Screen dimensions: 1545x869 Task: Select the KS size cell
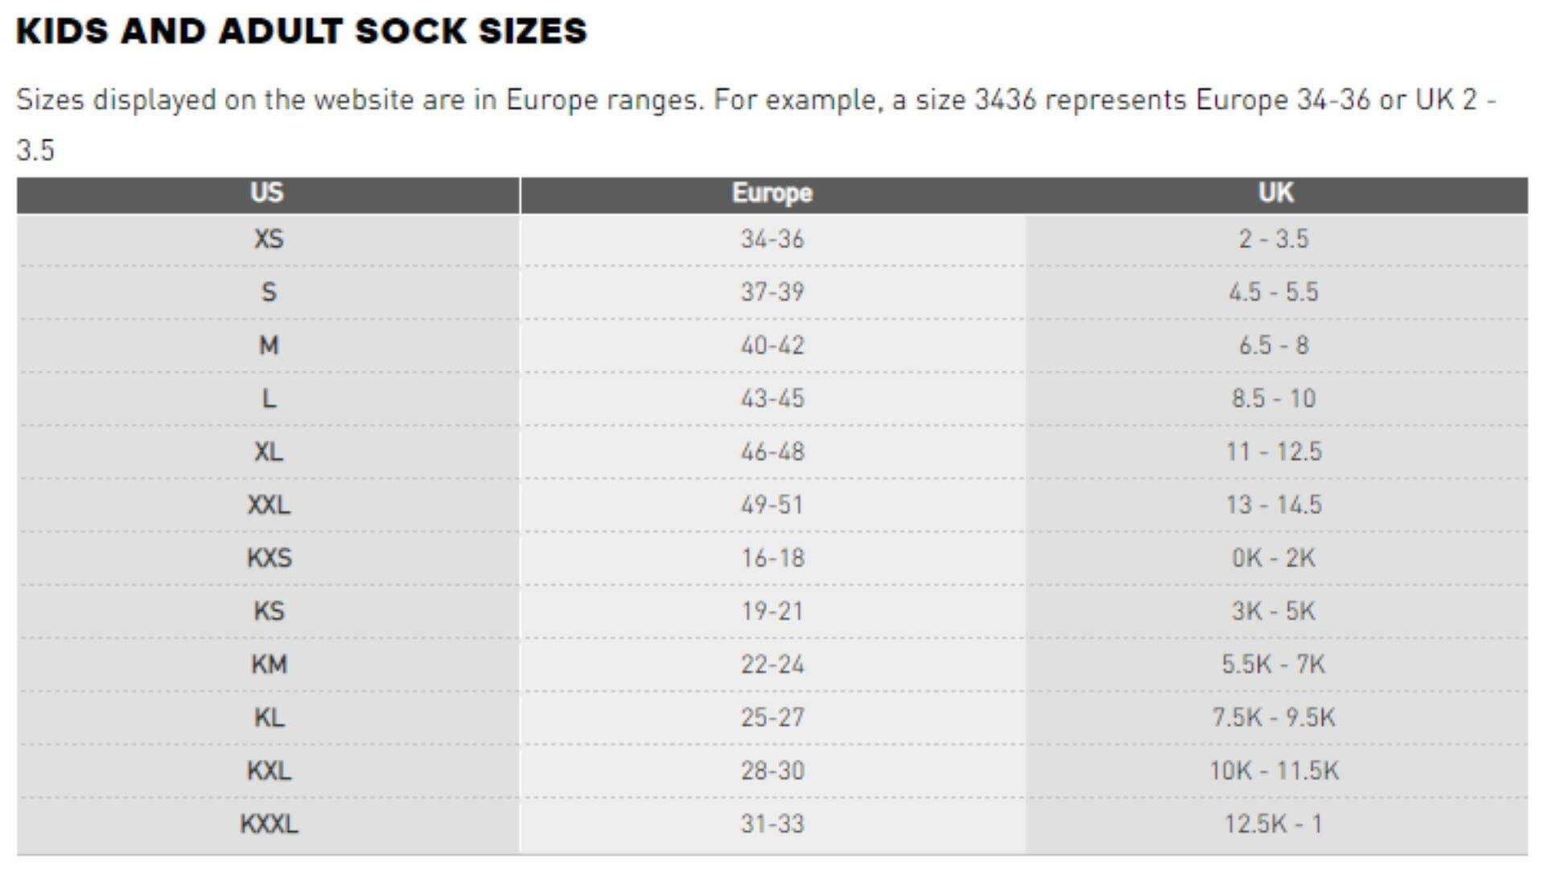269,611
